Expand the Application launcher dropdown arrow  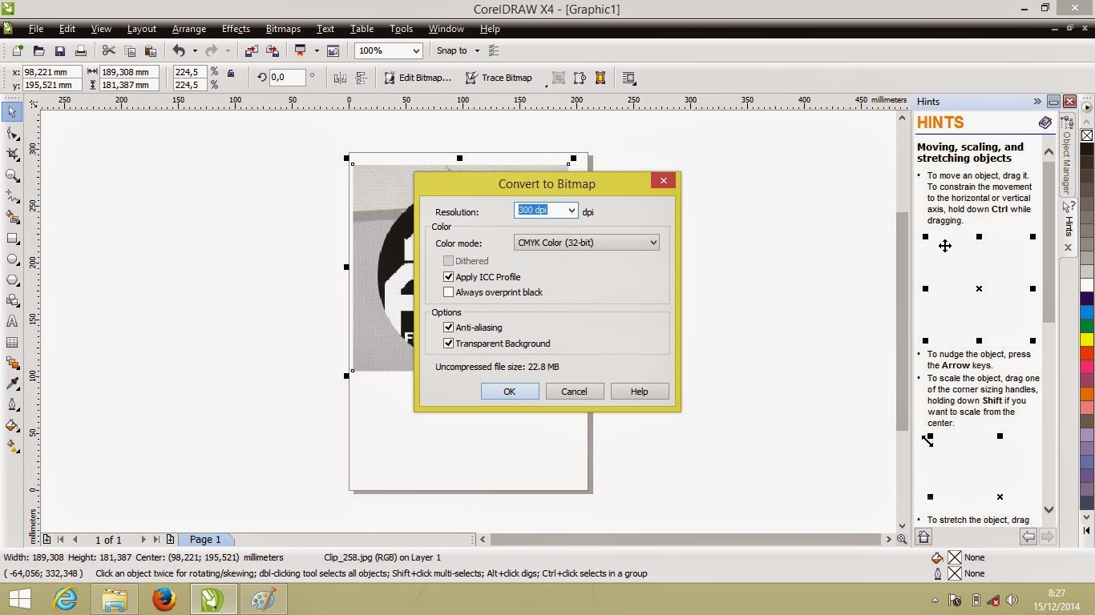click(317, 50)
